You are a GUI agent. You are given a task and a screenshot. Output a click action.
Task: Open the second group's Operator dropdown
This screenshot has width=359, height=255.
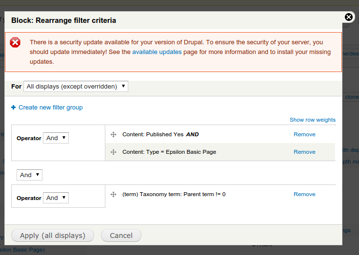click(56, 198)
